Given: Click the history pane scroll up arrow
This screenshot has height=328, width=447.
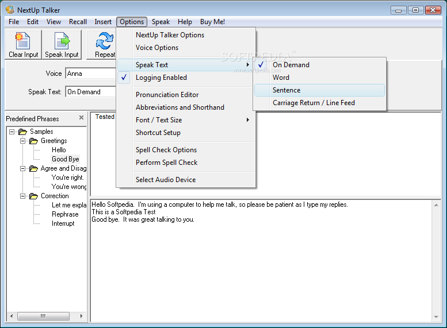Looking at the screenshot, I should 436,205.
